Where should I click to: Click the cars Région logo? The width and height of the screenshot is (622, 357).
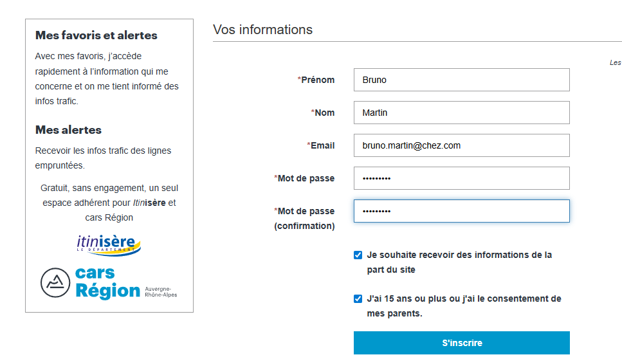(108, 283)
